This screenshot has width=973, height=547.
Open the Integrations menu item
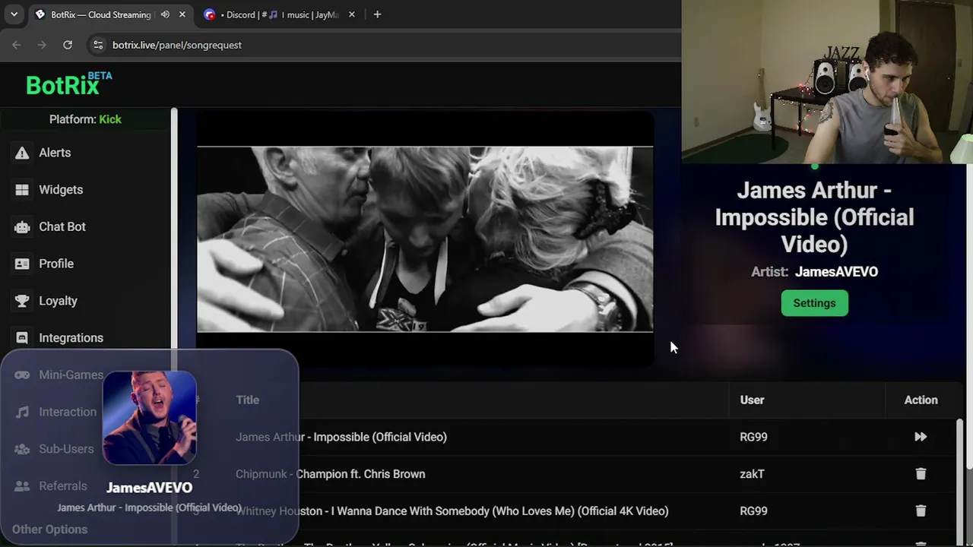(x=71, y=338)
